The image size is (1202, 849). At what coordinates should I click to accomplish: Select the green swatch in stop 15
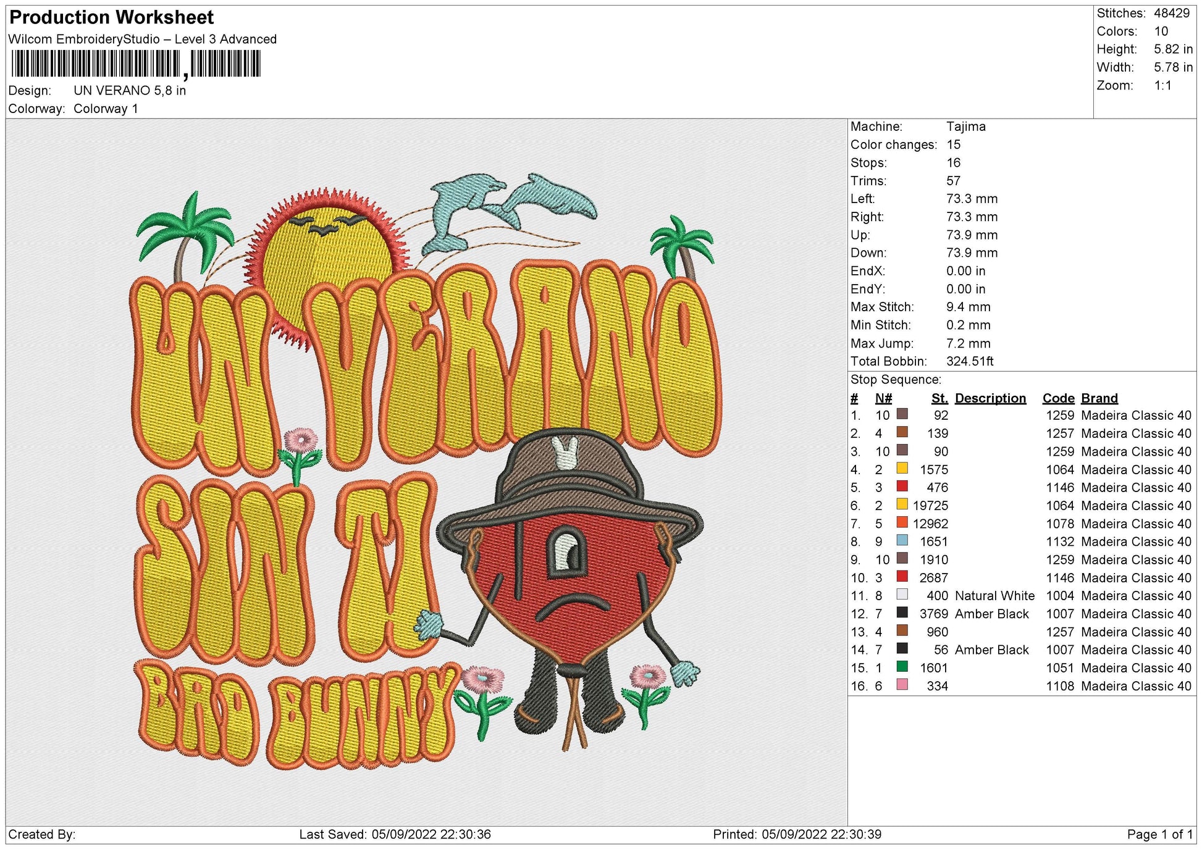(902, 667)
